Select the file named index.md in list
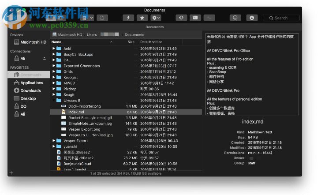 pyautogui.click(x=76, y=112)
